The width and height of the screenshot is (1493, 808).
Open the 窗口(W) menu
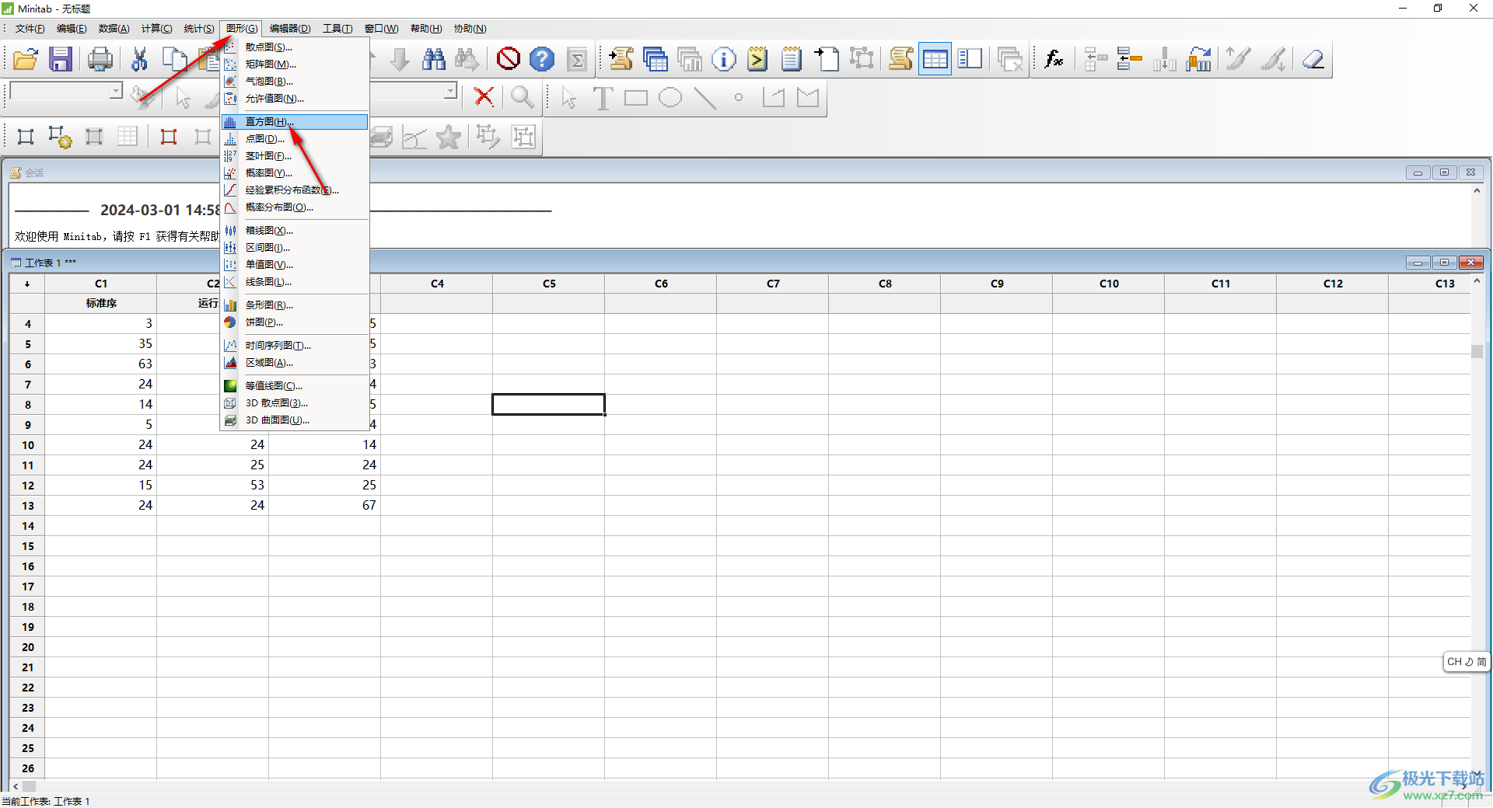click(x=381, y=29)
